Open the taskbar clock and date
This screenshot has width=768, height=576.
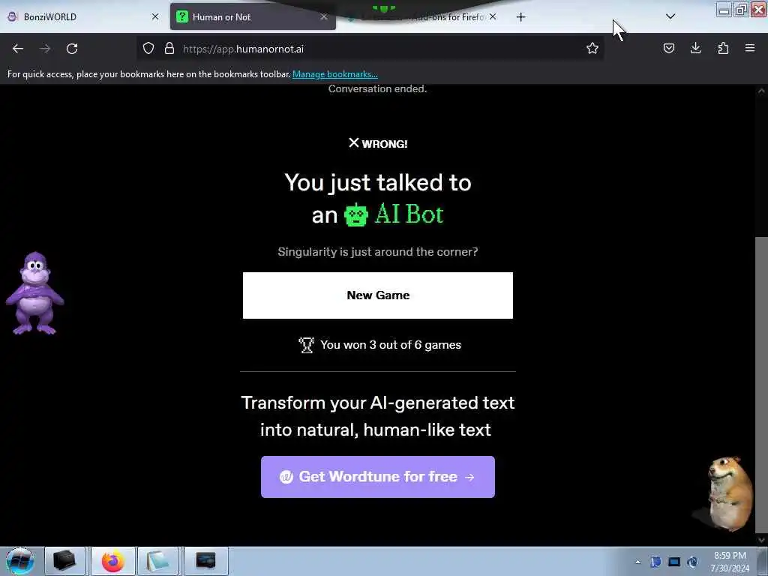pyautogui.click(x=730, y=562)
